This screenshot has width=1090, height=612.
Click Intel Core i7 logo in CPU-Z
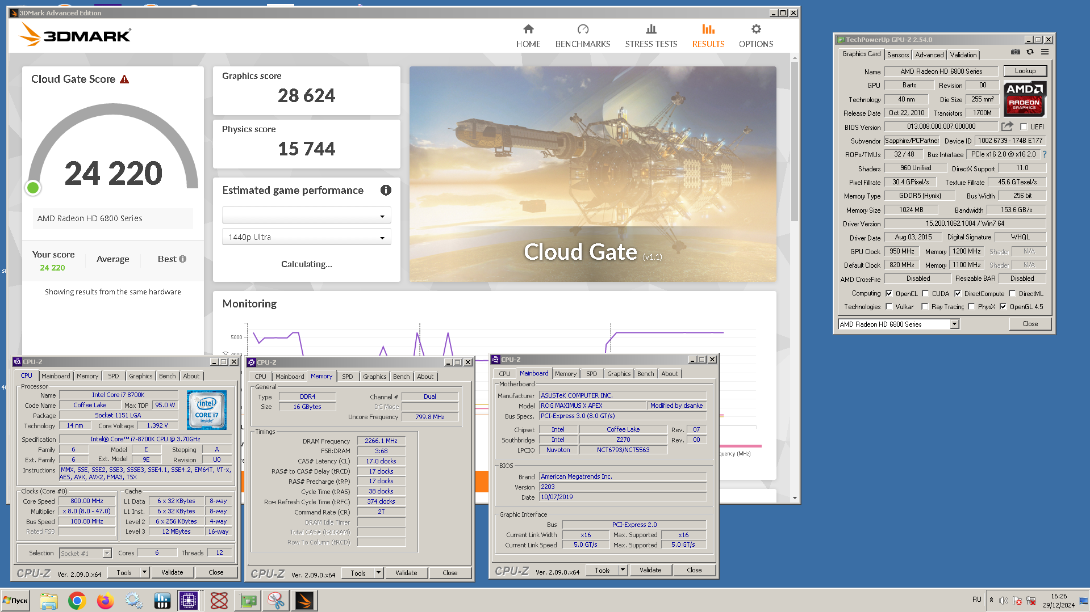pyautogui.click(x=206, y=410)
